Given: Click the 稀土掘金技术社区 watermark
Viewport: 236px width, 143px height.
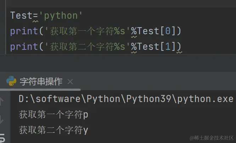Looking at the screenshot, I should pyautogui.click(x=212, y=137).
